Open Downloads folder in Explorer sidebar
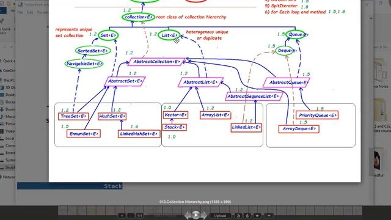391x220 pixels. (x=7, y=109)
